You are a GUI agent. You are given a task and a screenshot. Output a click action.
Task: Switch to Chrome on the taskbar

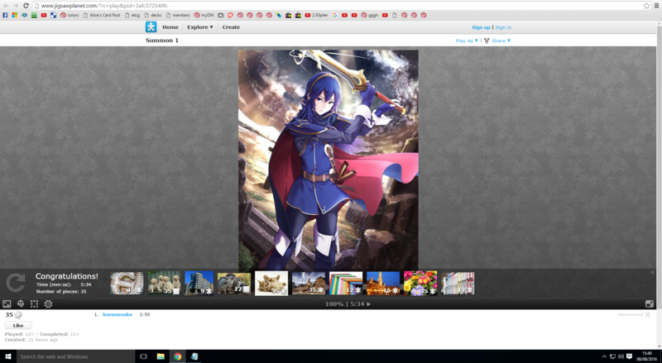point(177,356)
